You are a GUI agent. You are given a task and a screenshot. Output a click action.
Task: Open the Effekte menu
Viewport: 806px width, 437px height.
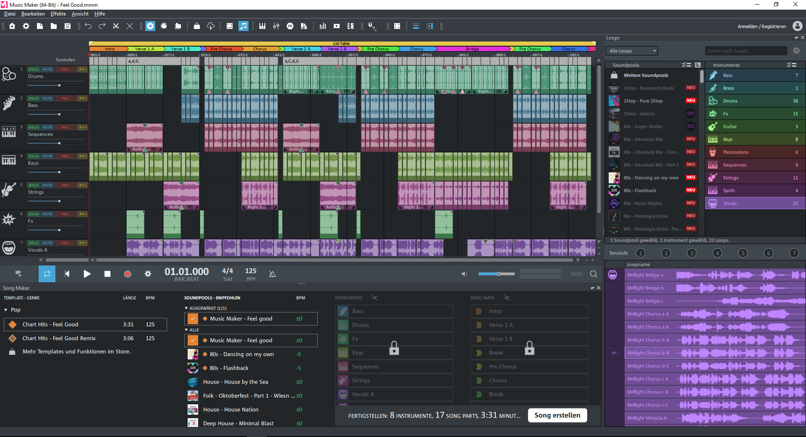[x=58, y=14]
